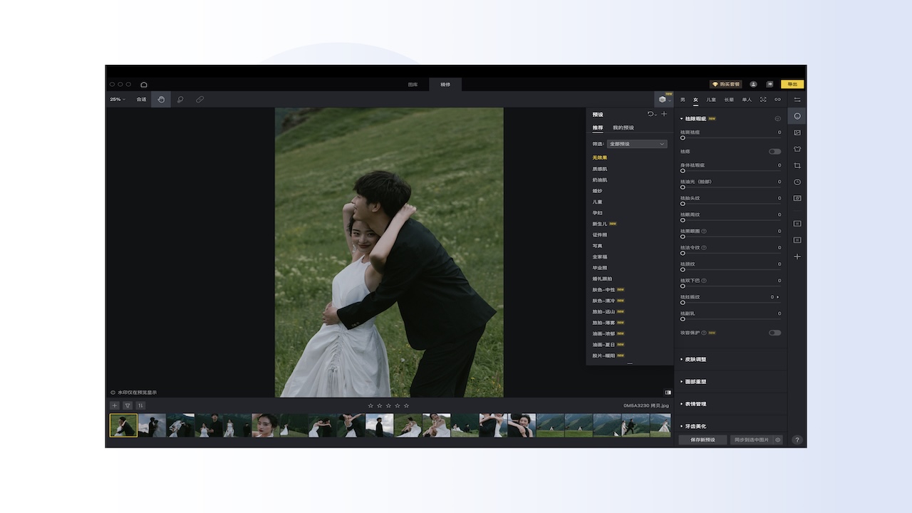
Task: Expand the 面部重塑 section
Action: point(695,381)
